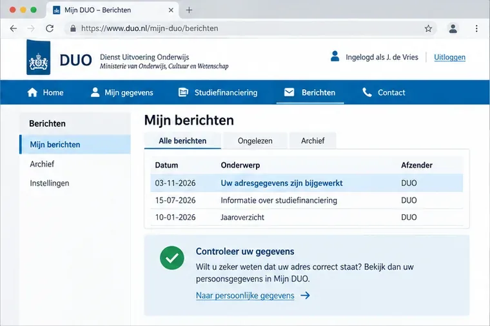Close the Mijn DUO – Berichten tab
Viewport: 490px width, 326px height.
click(171, 10)
